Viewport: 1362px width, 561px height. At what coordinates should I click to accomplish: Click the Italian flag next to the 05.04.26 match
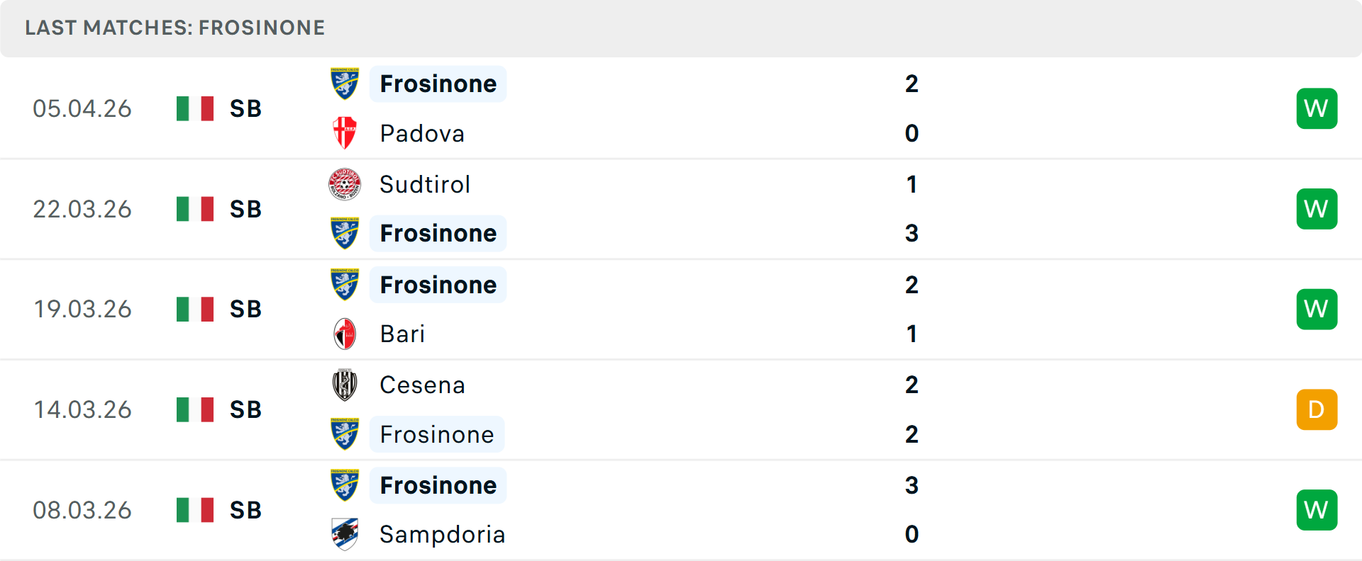pyautogui.click(x=195, y=108)
